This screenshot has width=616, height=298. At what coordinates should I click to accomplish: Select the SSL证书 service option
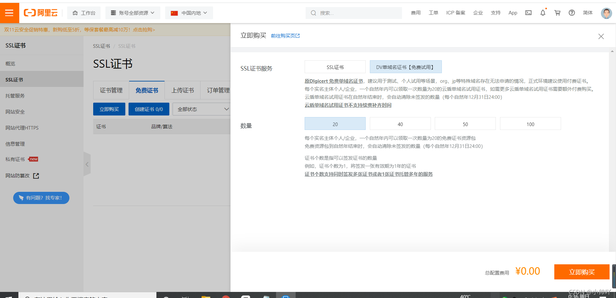click(x=335, y=67)
